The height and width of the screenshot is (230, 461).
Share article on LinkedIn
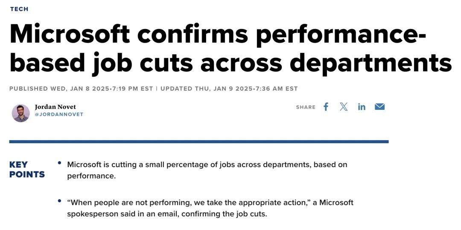point(362,106)
